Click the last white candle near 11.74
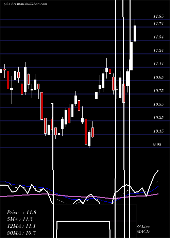Screen dimensions: 170x238 [x=135, y=33]
